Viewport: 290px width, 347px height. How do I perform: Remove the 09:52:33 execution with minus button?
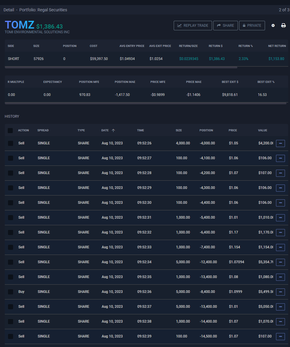point(280,247)
